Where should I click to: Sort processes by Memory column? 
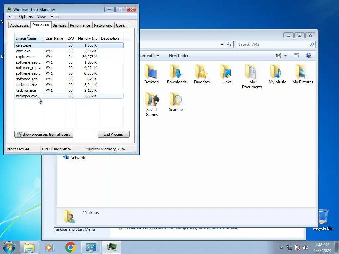point(87,38)
